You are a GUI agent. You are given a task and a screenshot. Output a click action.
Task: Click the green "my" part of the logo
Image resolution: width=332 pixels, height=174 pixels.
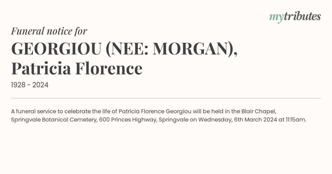pos(276,18)
